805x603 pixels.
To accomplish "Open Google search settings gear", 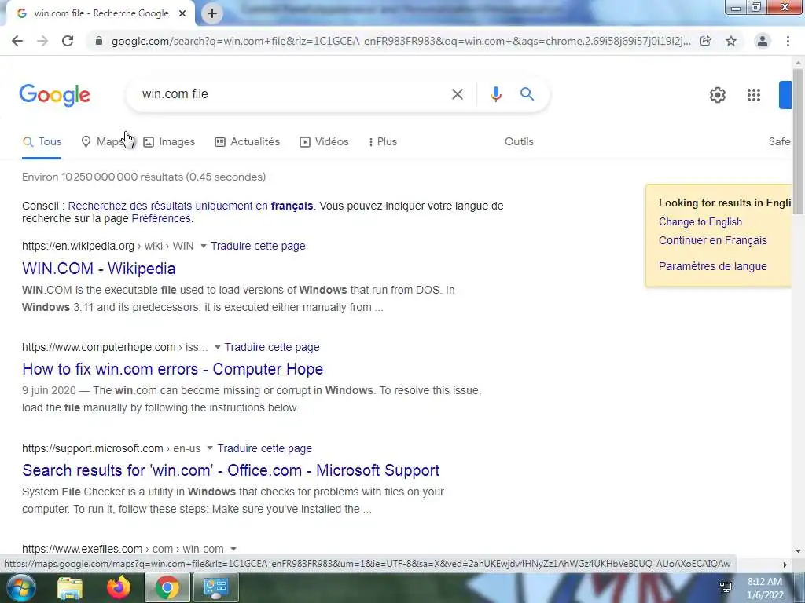I will [x=717, y=95].
